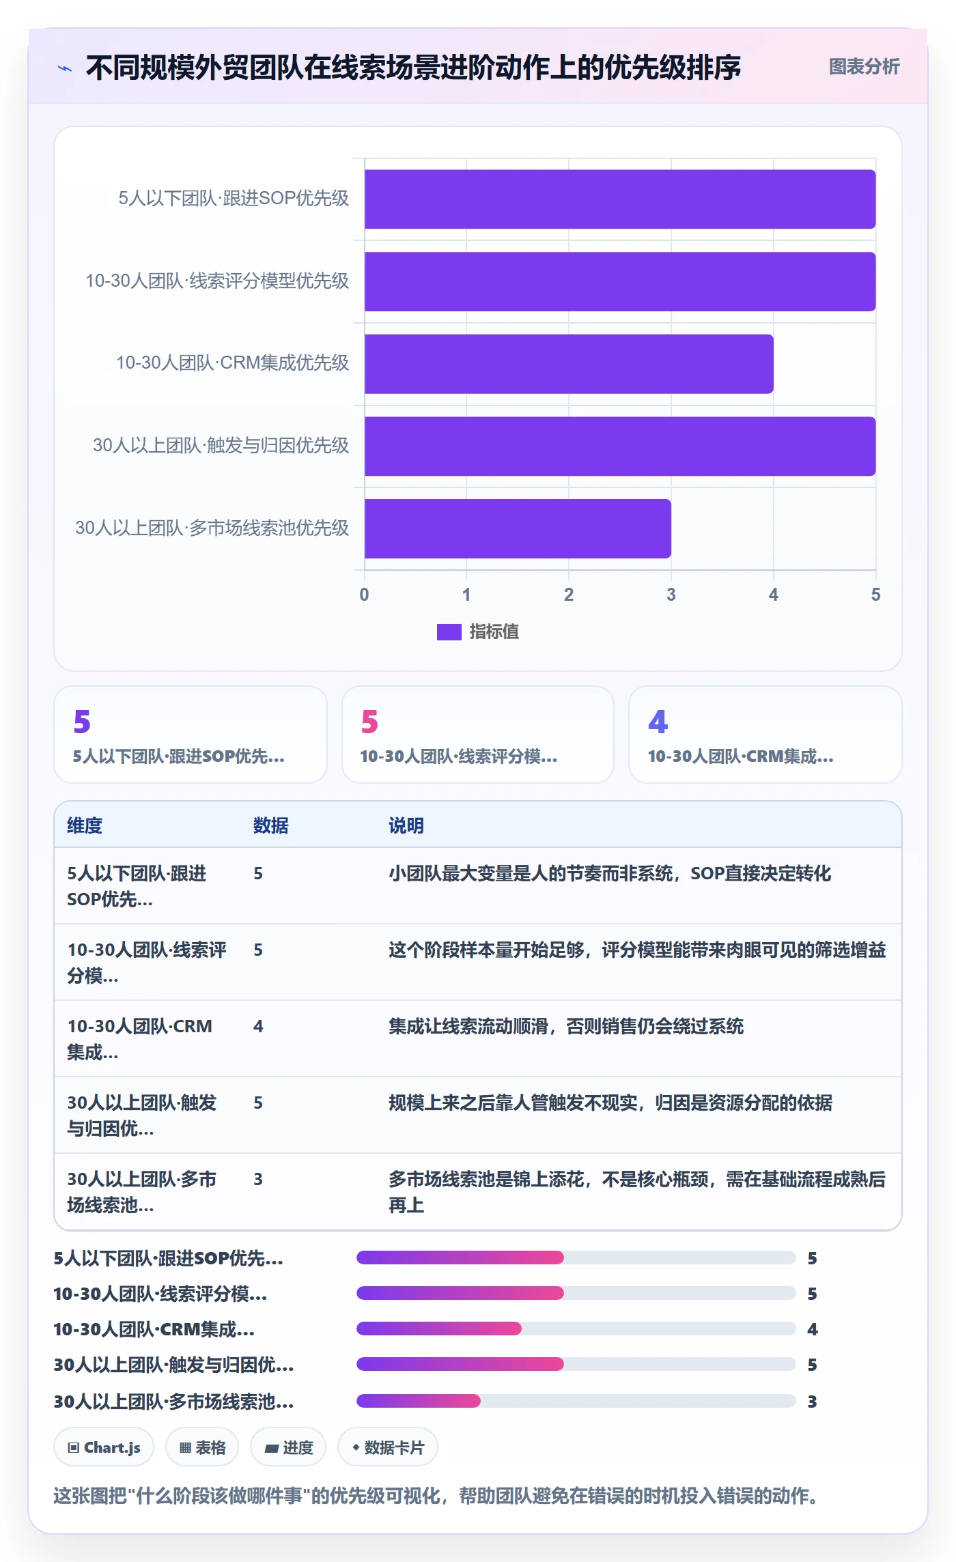The image size is (956, 1562).
Task: Click the progress bar for "10-30人团队·线索评分模…"
Action: click(576, 1293)
